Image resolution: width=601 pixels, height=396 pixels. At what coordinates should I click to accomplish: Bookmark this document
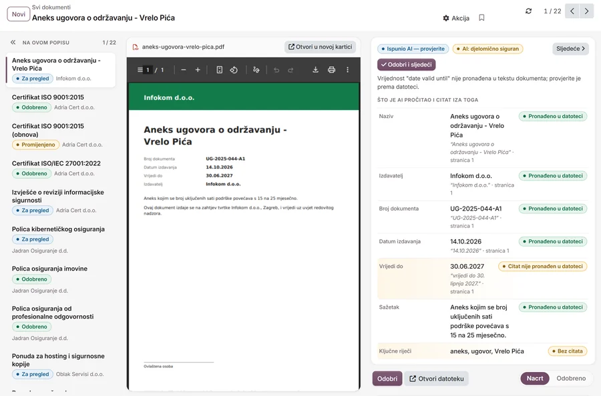(481, 17)
